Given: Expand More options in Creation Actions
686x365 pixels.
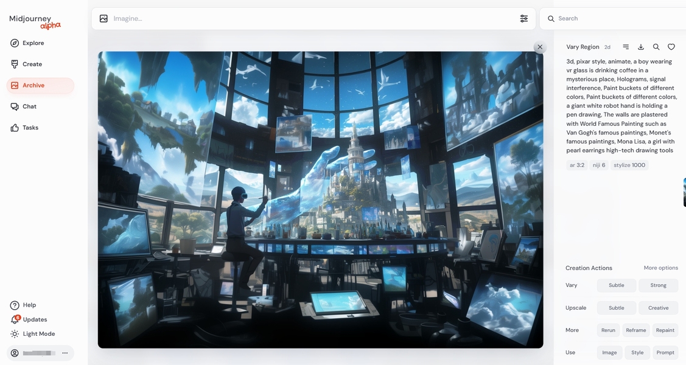Looking at the screenshot, I should tap(660, 268).
